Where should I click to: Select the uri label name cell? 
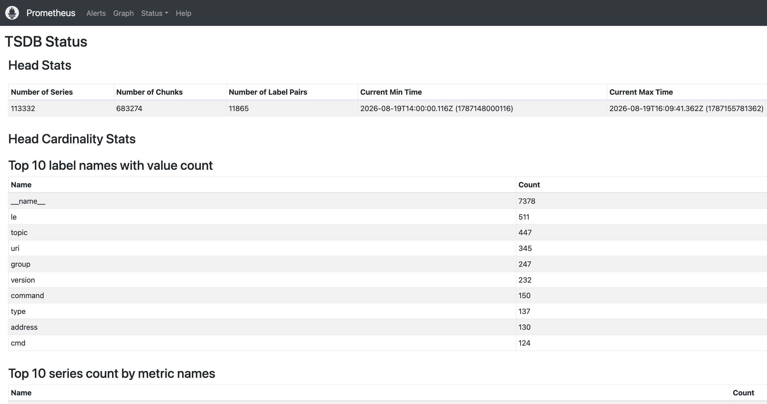(x=262, y=248)
